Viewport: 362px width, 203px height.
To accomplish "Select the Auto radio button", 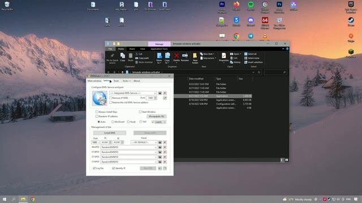I will (x=99, y=122).
